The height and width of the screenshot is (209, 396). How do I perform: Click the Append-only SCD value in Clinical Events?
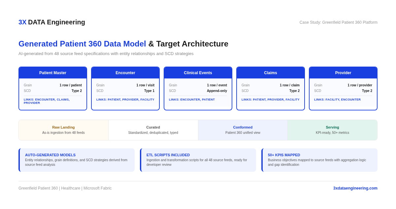coord(217,91)
